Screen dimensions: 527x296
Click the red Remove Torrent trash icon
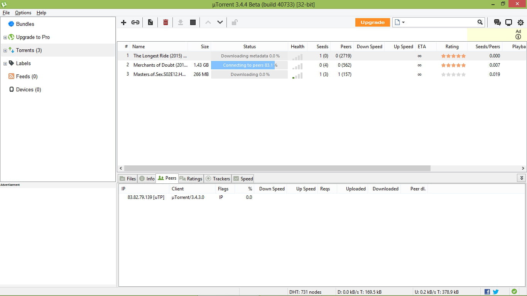[x=166, y=22]
